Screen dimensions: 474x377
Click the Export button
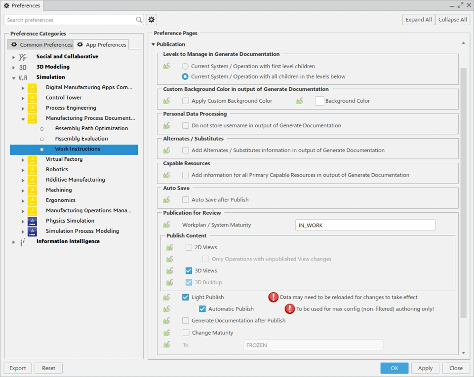pos(18,368)
